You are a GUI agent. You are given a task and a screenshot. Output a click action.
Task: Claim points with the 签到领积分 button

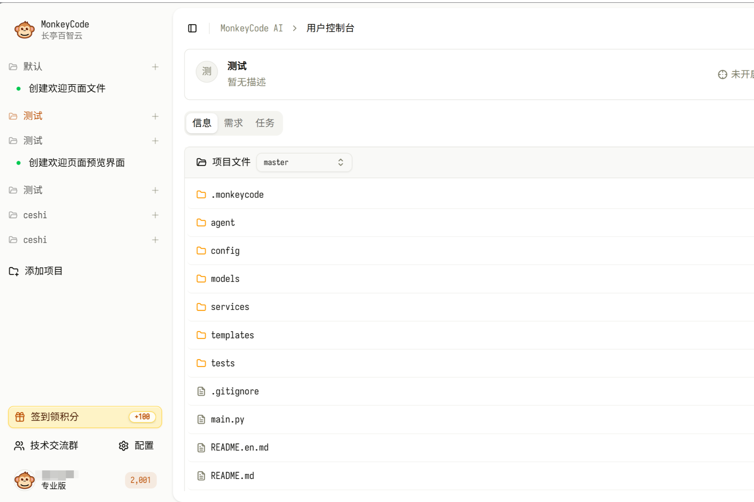click(85, 417)
